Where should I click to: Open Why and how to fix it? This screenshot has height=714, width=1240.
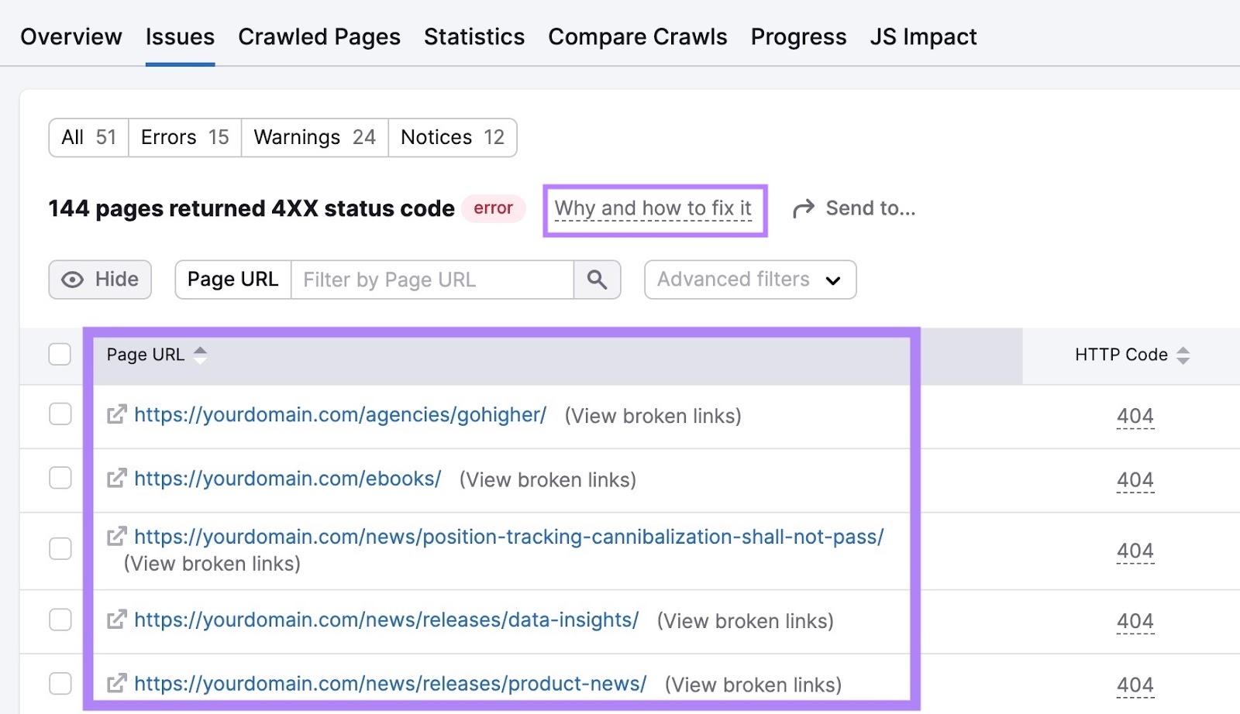[x=653, y=208]
